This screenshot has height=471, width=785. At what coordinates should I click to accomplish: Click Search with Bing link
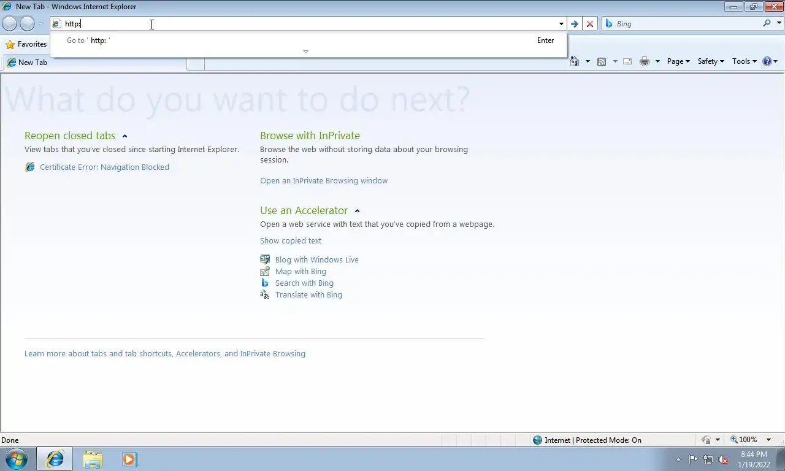click(x=304, y=283)
